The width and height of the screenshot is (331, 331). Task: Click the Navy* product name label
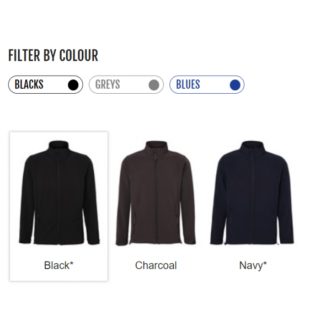tap(253, 265)
